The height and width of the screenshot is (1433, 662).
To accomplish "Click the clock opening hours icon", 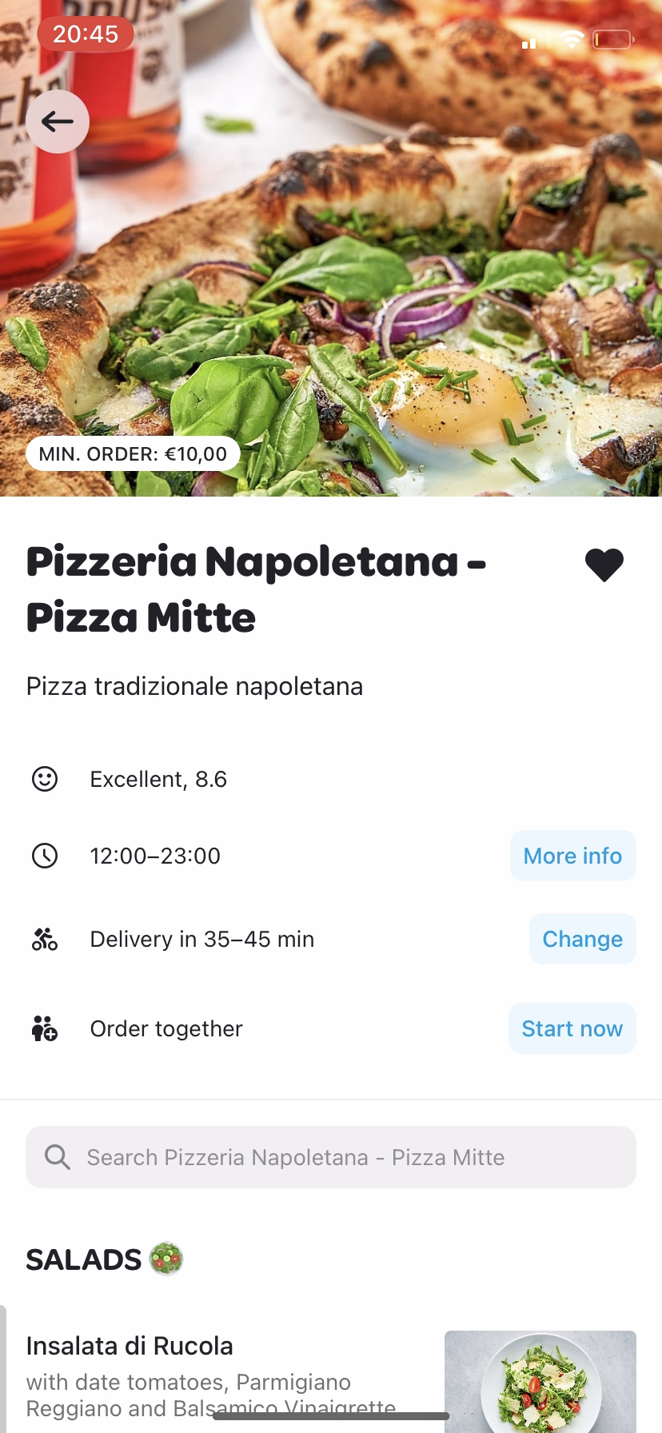I will (x=45, y=856).
